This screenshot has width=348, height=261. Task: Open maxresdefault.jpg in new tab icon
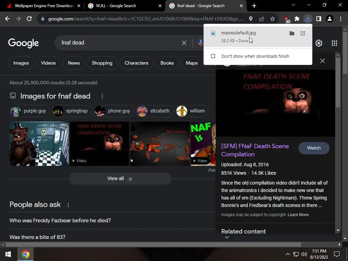click(303, 33)
